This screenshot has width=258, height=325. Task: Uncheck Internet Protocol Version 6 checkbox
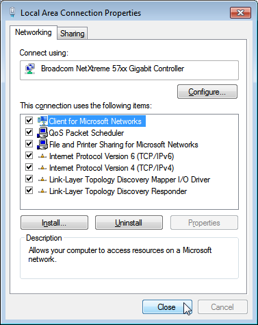(x=29, y=156)
